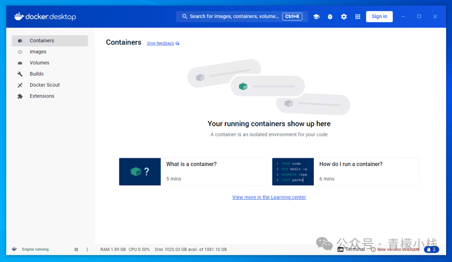This screenshot has height=262, width=452.
Task: Open the engine three-dot options menu
Action: tap(87, 249)
